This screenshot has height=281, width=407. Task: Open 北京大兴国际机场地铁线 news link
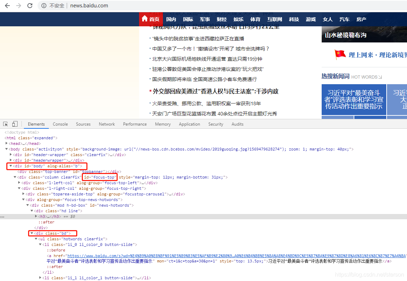207,59
